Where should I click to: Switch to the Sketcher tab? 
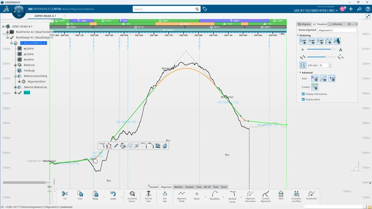(x=178, y=187)
